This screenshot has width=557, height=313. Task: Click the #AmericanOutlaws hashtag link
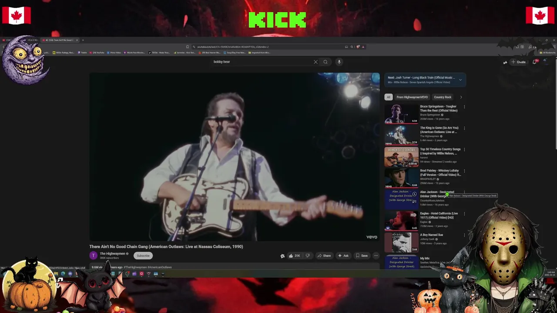pos(160,267)
